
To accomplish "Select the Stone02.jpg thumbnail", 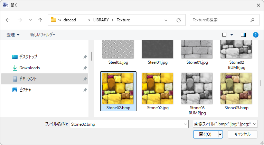I will pyautogui.click(x=157, y=88).
